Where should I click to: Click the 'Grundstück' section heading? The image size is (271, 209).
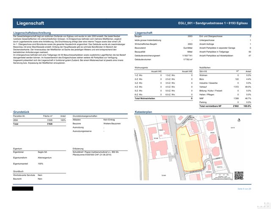(x=21, y=112)
